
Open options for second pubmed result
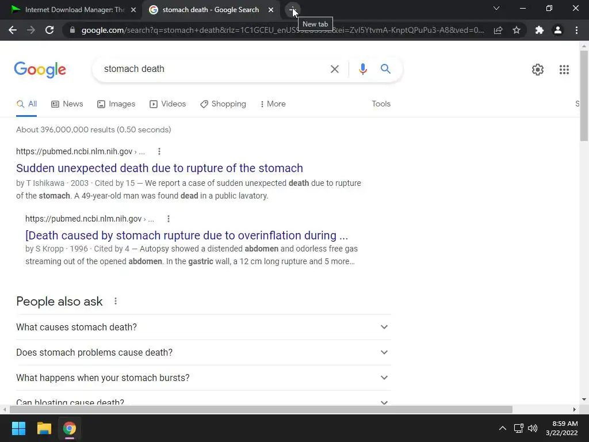point(169,219)
